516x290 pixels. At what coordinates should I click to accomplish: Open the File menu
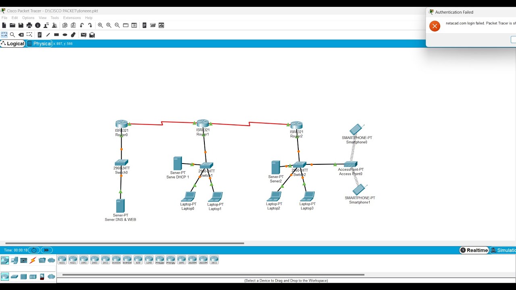pos(4,18)
